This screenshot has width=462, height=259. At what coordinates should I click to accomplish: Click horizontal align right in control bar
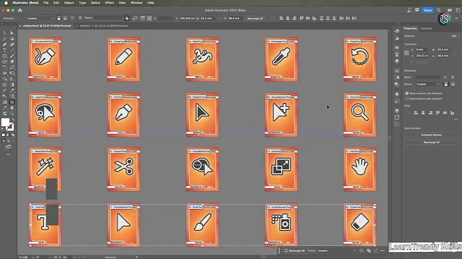(295, 18)
